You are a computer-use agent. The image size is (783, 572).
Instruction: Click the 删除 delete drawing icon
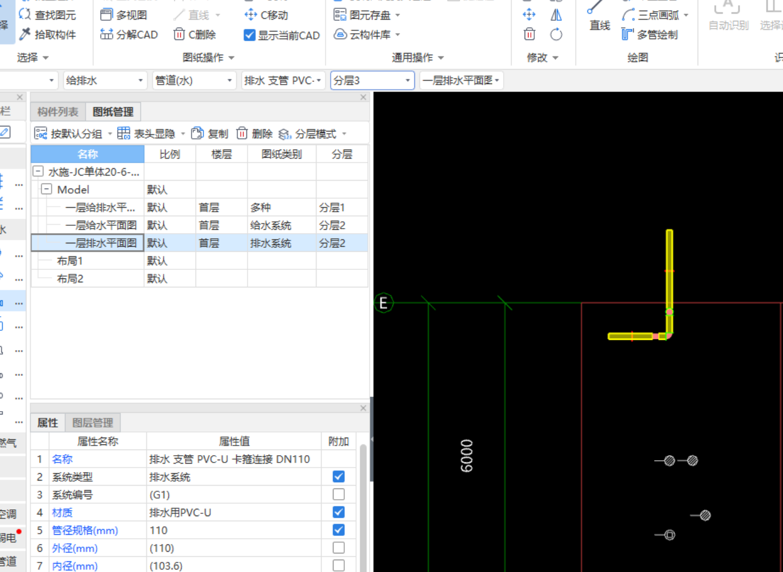(x=242, y=134)
